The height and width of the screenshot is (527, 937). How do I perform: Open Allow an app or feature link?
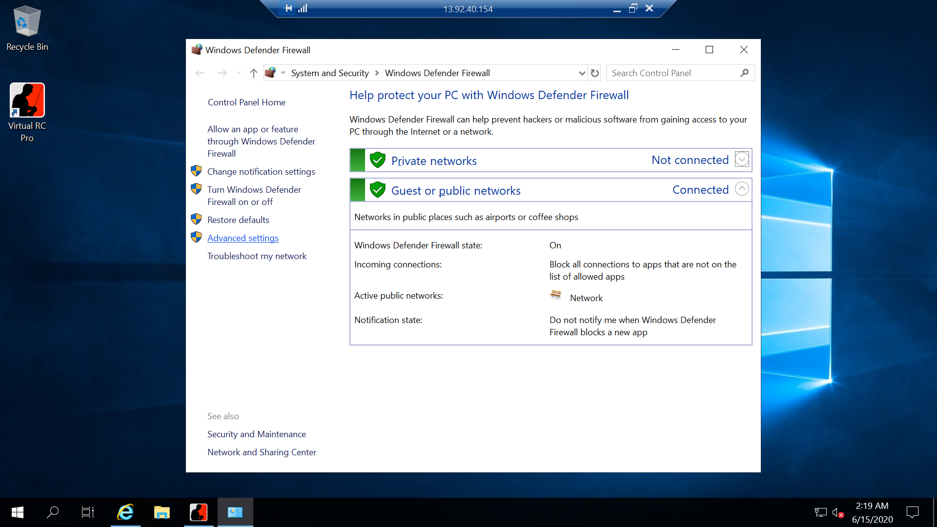pyautogui.click(x=261, y=142)
